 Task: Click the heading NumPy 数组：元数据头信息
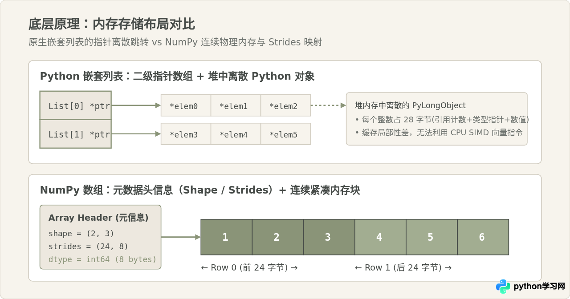(200, 190)
